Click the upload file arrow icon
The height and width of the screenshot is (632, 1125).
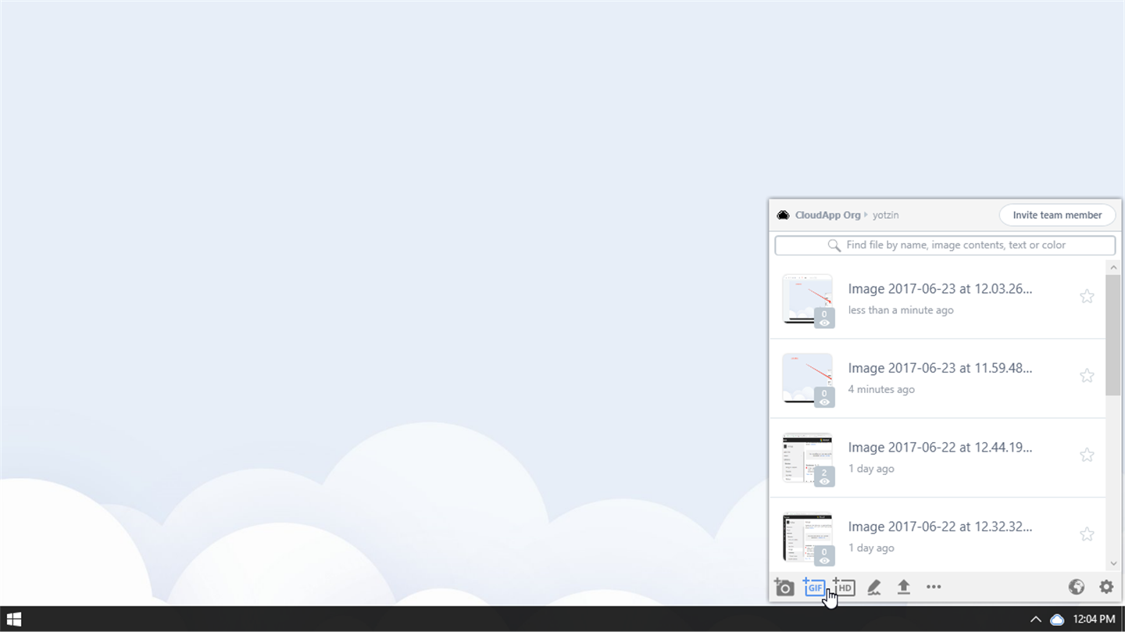coord(904,587)
